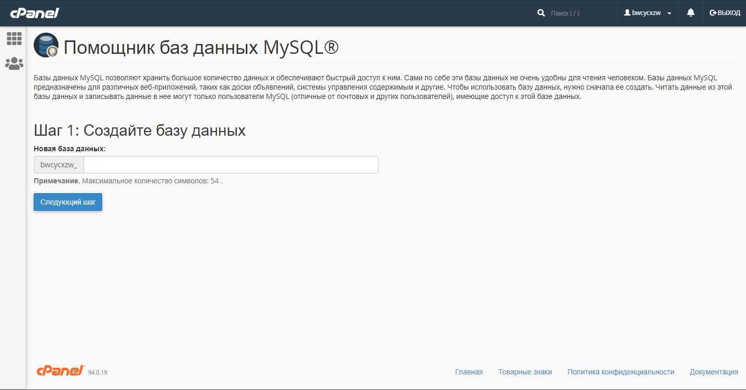Screen dimensions: 746x390
Task: Open the User Manager people icon in the sidebar
Action: point(14,64)
